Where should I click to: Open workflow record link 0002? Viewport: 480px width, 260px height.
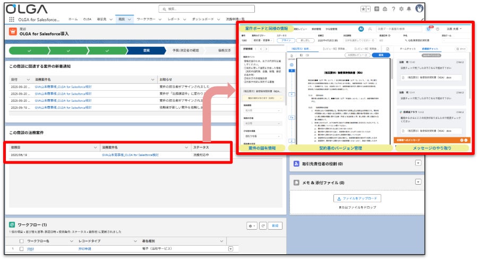pyautogui.click(x=30, y=249)
